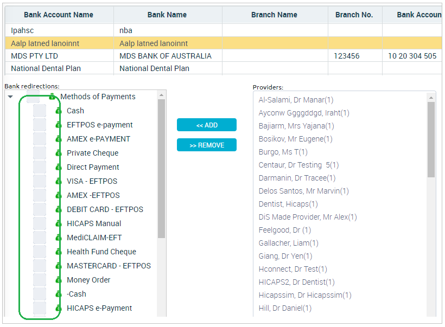This screenshot has width=445, height=327.
Task: Click the Bank redirections scrollbar thumb
Action: pos(162,169)
